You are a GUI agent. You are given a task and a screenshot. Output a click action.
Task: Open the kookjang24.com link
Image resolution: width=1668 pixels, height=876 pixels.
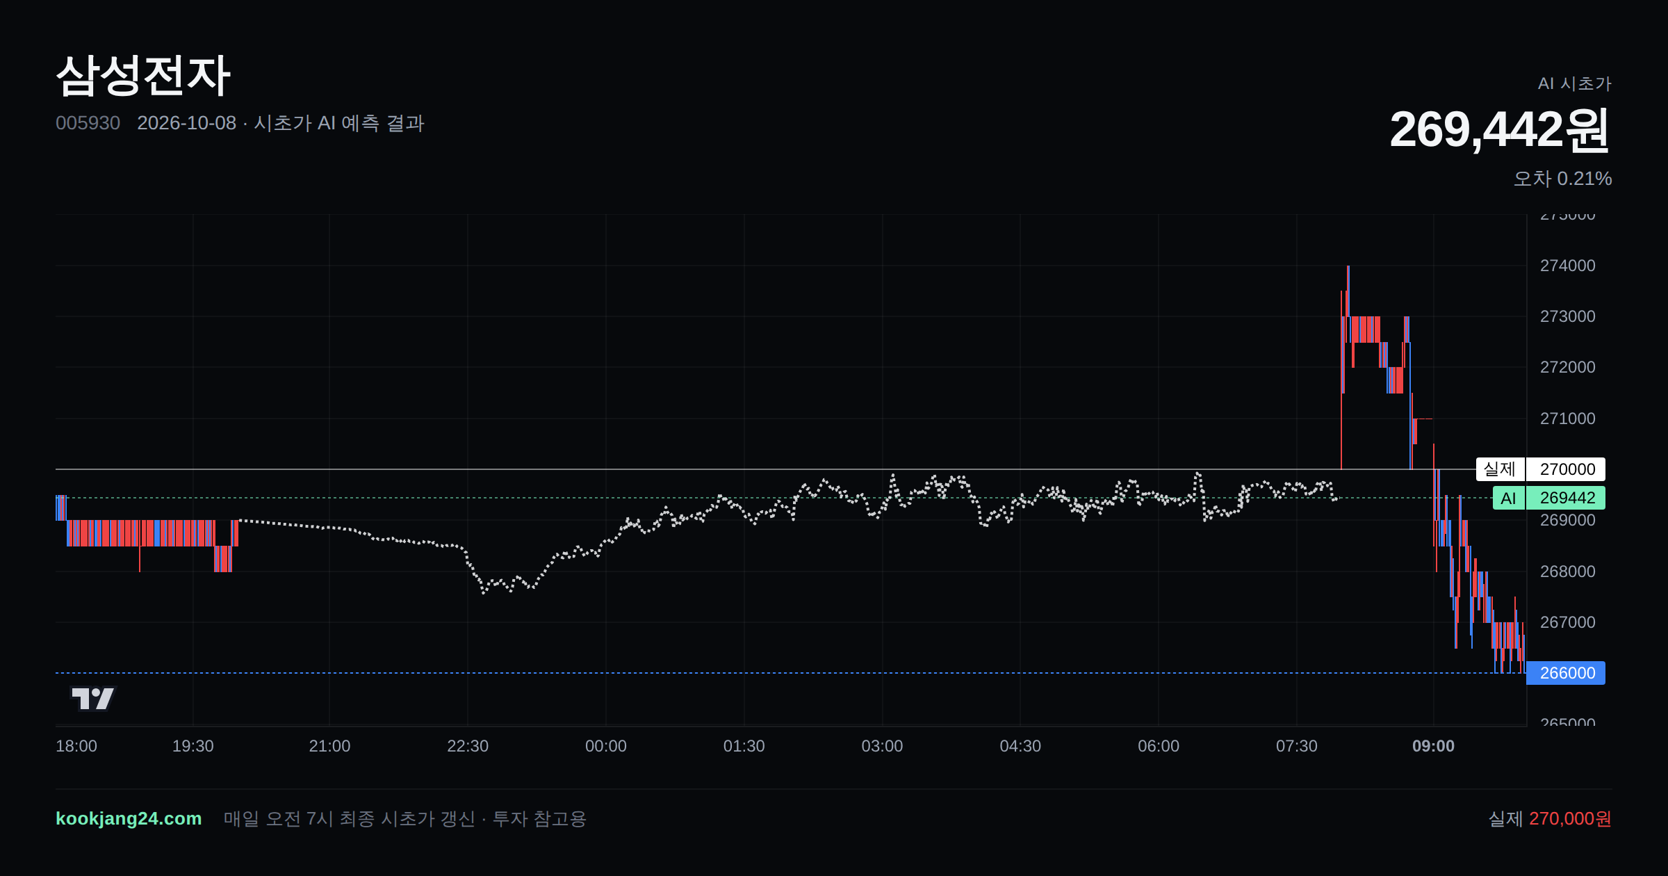pos(129,818)
